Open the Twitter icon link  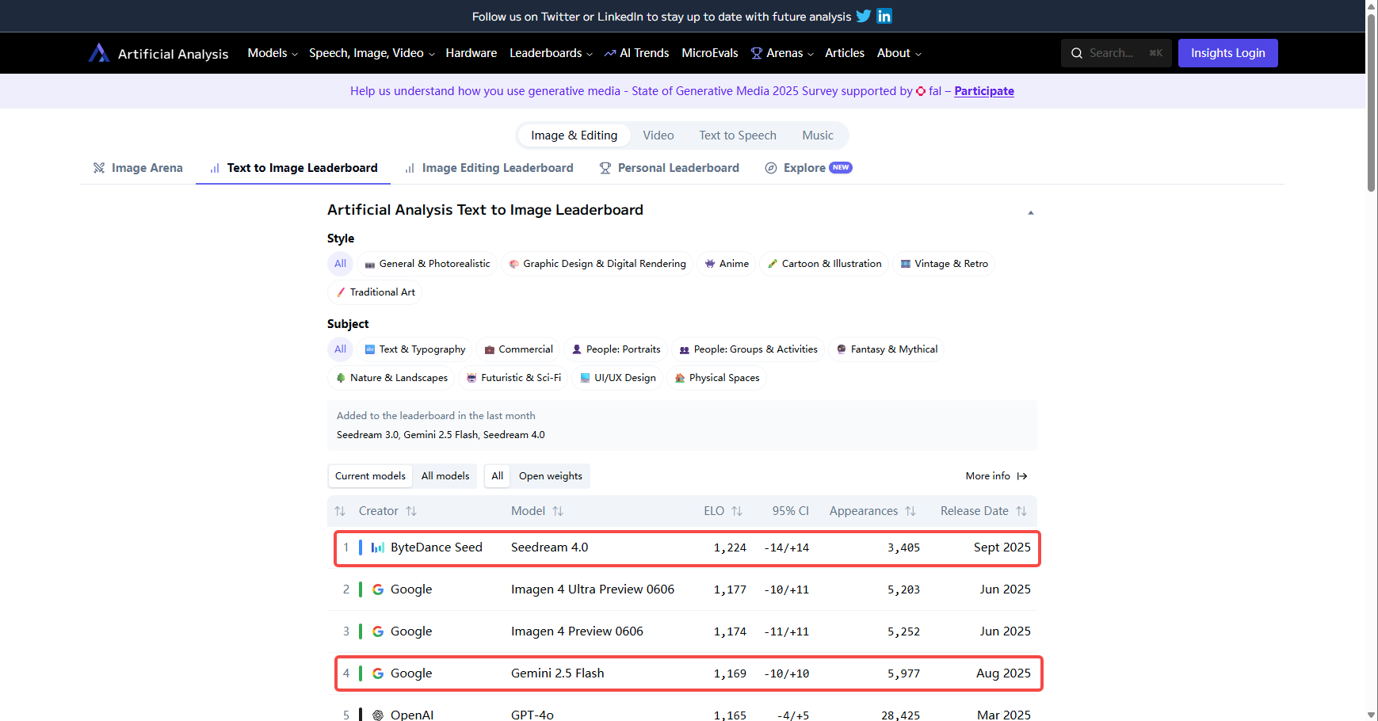pos(864,16)
